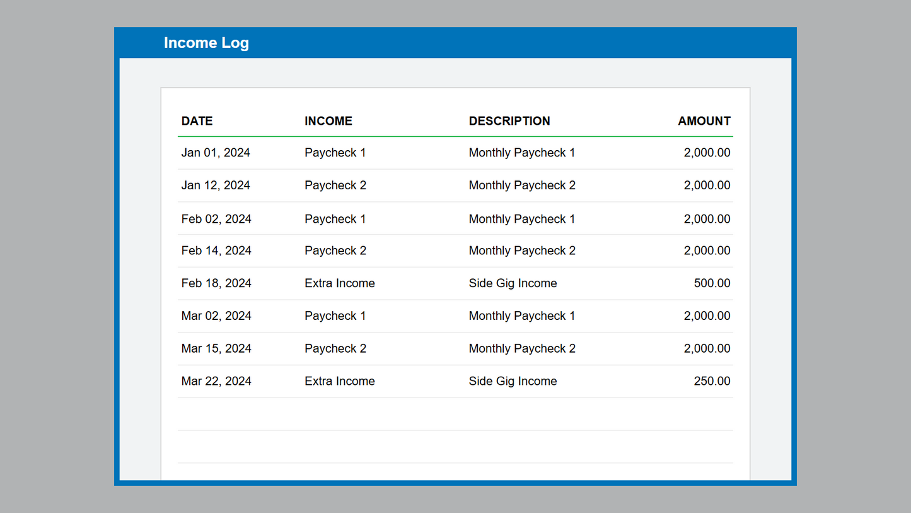Click the Income Log title

click(x=206, y=43)
